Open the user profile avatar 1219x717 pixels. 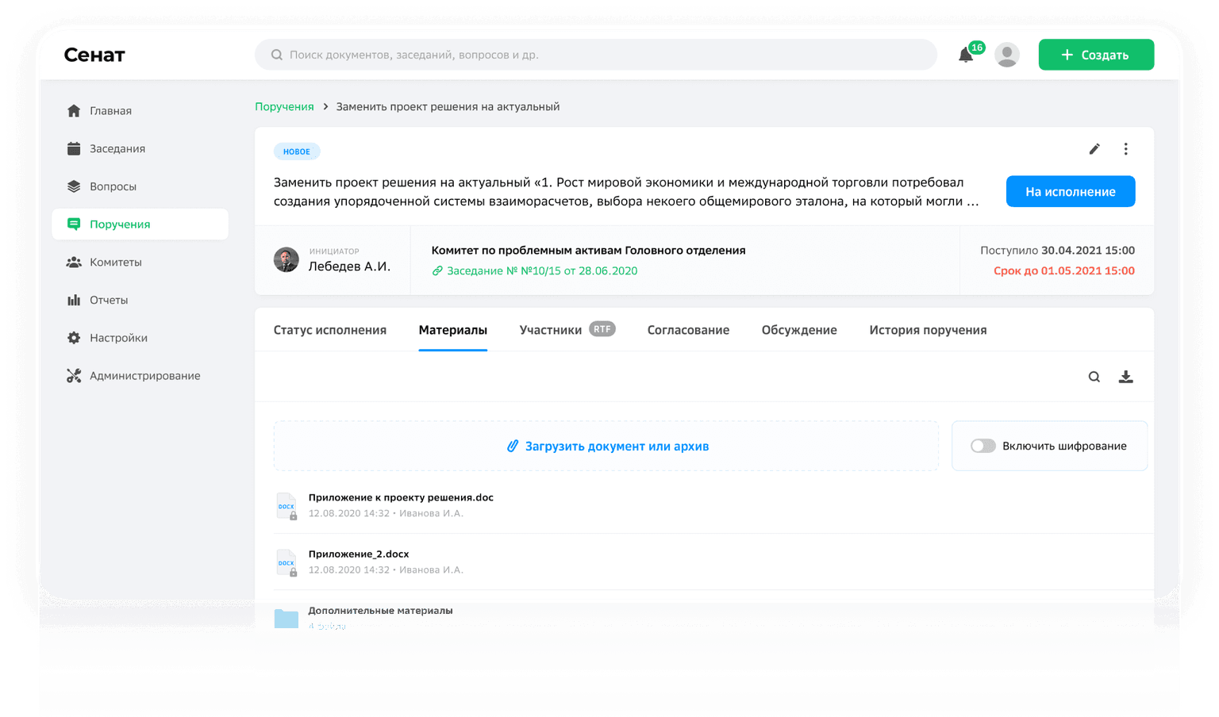pos(1007,55)
